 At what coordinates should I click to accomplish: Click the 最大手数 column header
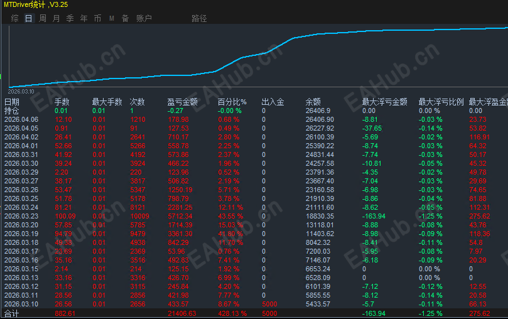tap(107, 102)
